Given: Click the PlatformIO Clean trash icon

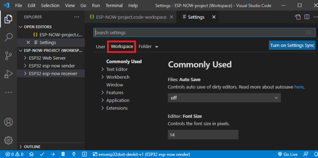Looking at the screenshot, I should (x=63, y=154).
